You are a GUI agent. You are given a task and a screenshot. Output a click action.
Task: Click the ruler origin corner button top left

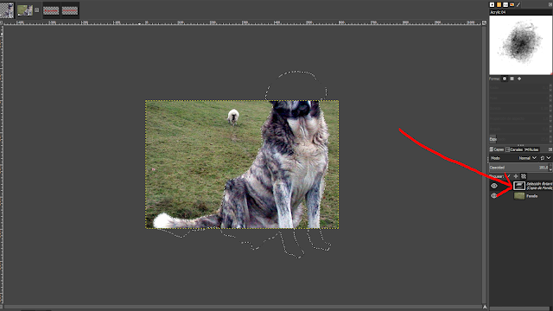[x=2, y=22]
